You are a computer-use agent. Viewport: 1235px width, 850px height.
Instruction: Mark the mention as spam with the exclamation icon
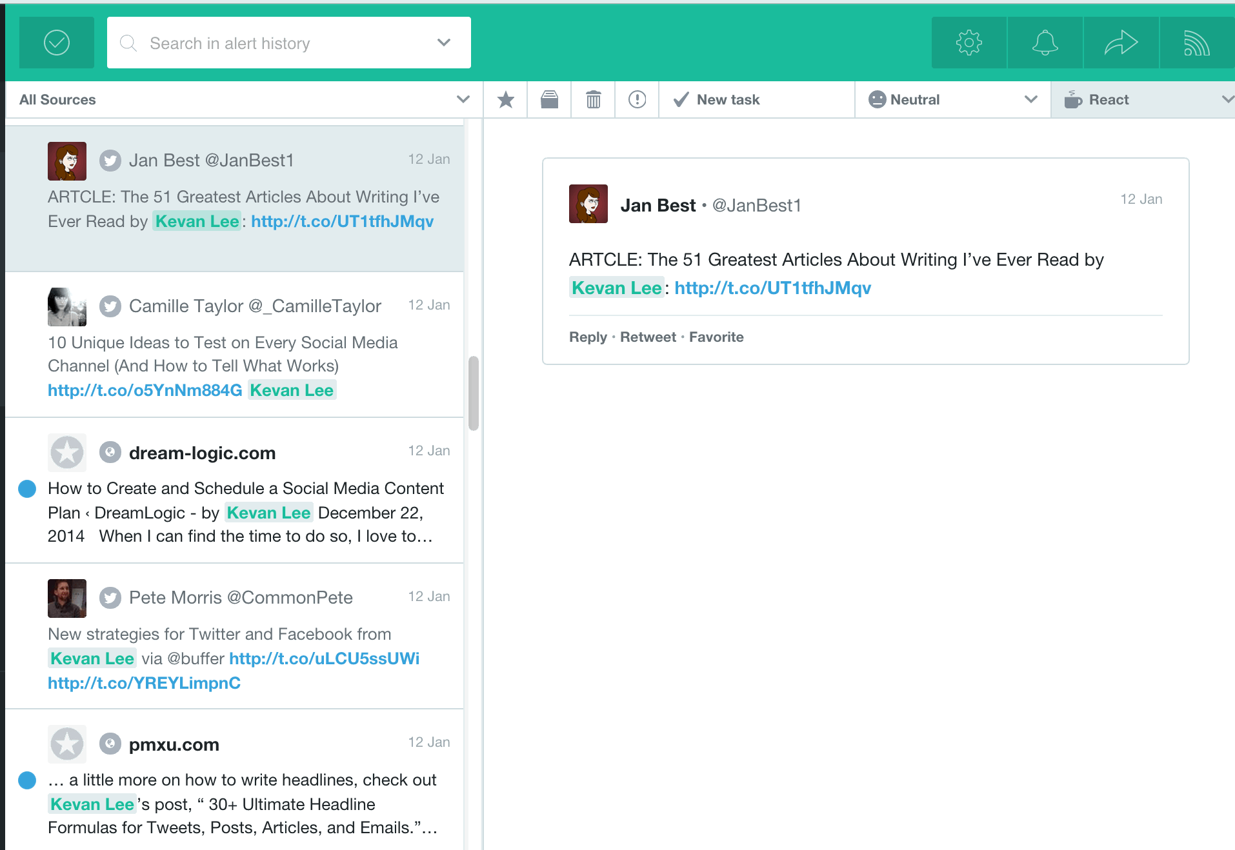point(637,99)
